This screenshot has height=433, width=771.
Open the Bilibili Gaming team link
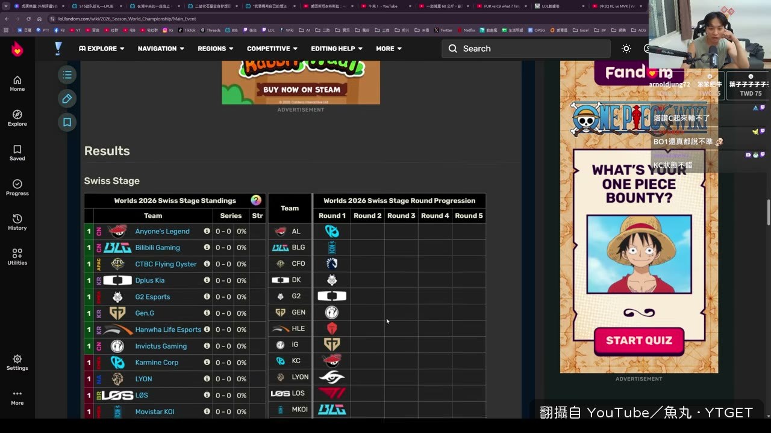click(x=157, y=247)
